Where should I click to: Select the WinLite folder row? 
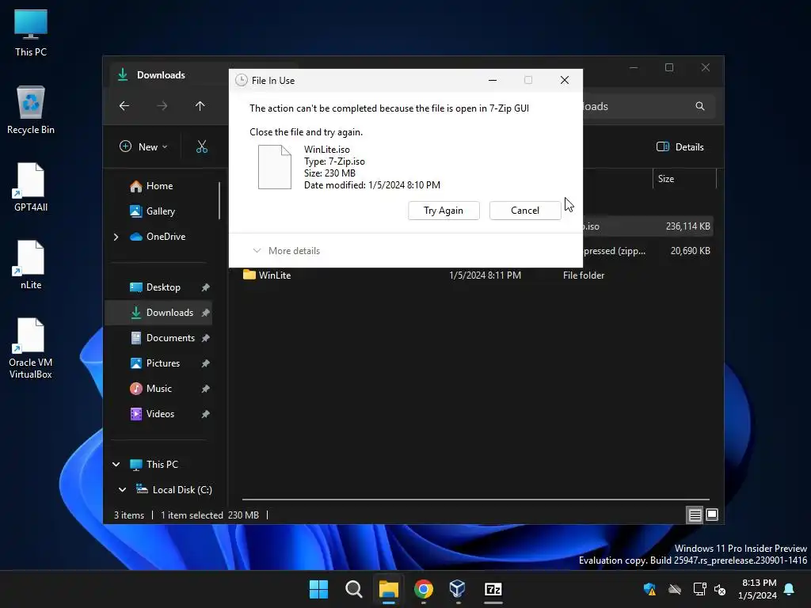click(478, 275)
